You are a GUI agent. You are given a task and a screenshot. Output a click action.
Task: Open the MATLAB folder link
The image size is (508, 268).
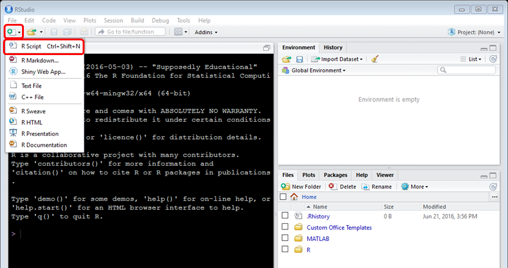pyautogui.click(x=318, y=239)
